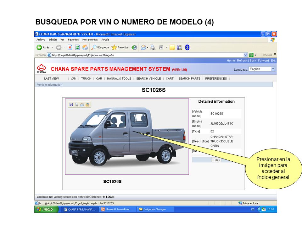
Task: Click the Back link in top bar
Action: tap(253, 61)
